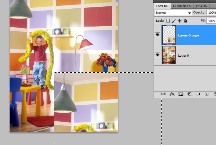Toggle visibility of Layer 0
216x145 pixels.
158,55
